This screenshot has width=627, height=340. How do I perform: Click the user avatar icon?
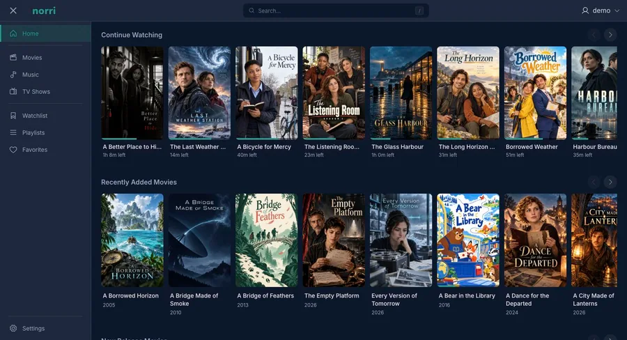[x=585, y=10]
